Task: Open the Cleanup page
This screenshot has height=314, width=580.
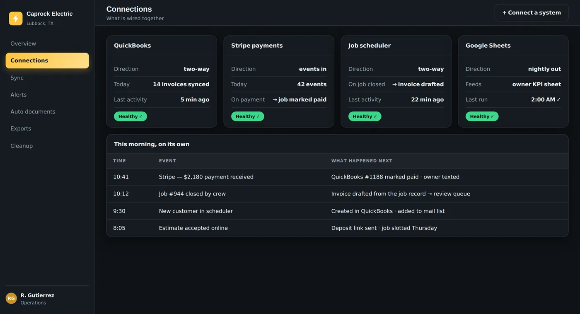Action: [47, 146]
